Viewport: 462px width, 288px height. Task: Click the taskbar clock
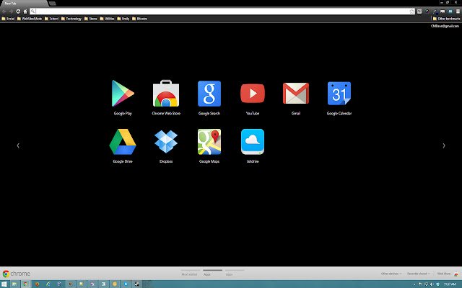coord(450,284)
